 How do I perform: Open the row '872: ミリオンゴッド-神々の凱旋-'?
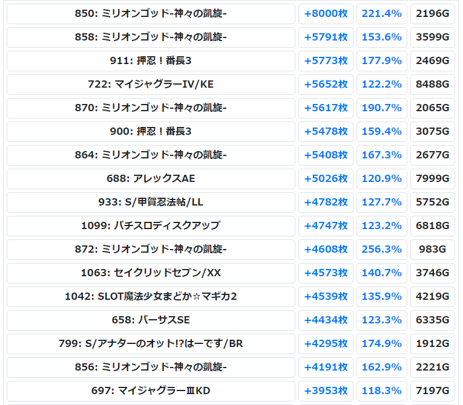coord(151,250)
